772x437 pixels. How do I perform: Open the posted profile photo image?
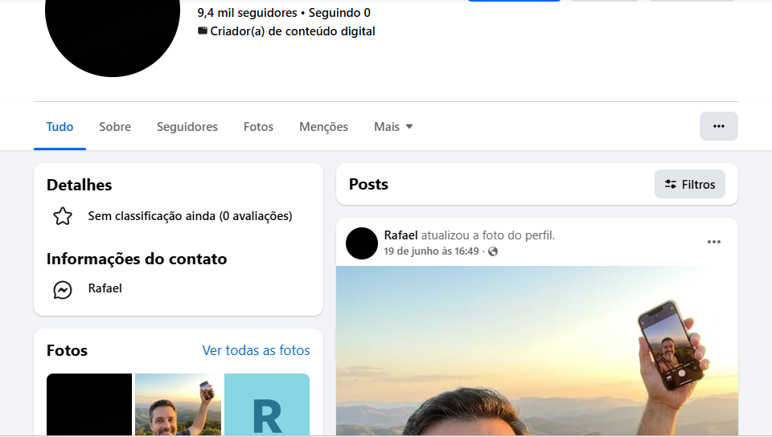tap(536, 351)
